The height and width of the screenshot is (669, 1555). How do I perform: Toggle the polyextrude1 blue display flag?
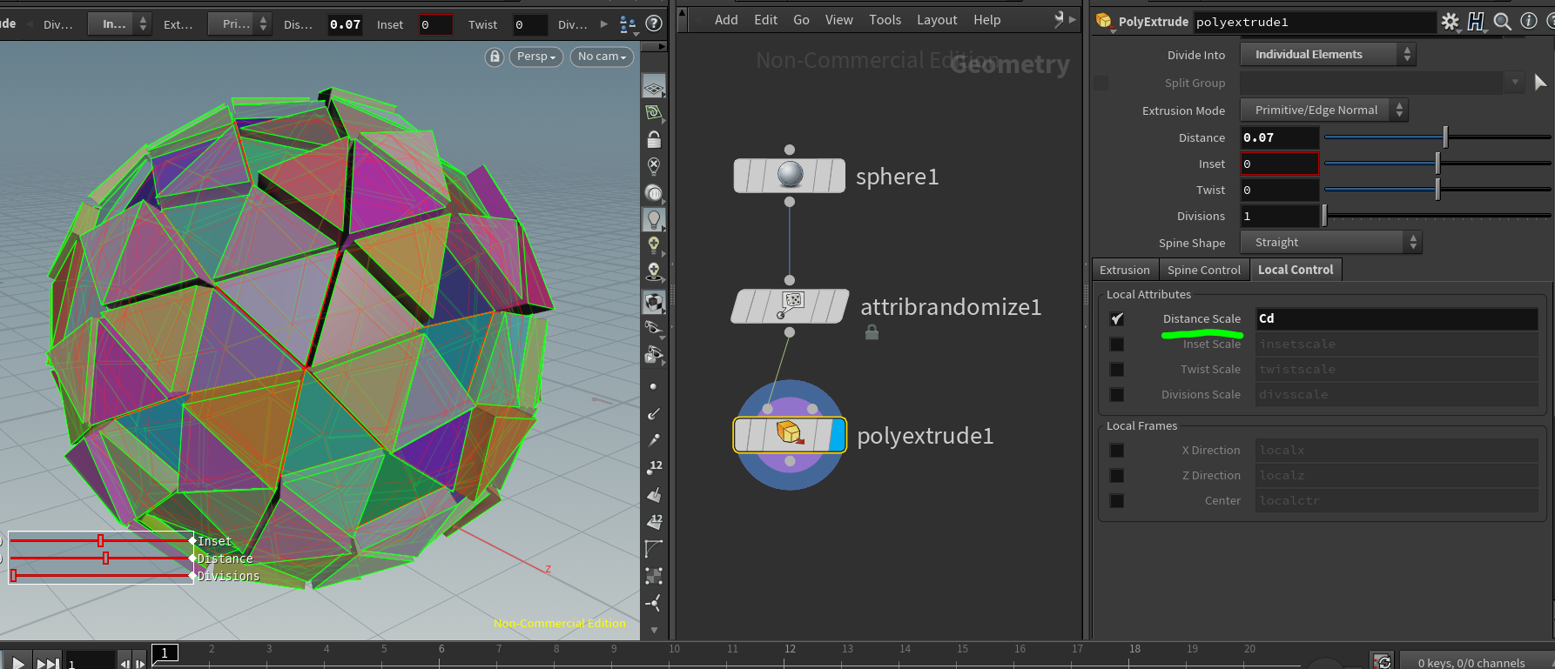pyautogui.click(x=838, y=435)
